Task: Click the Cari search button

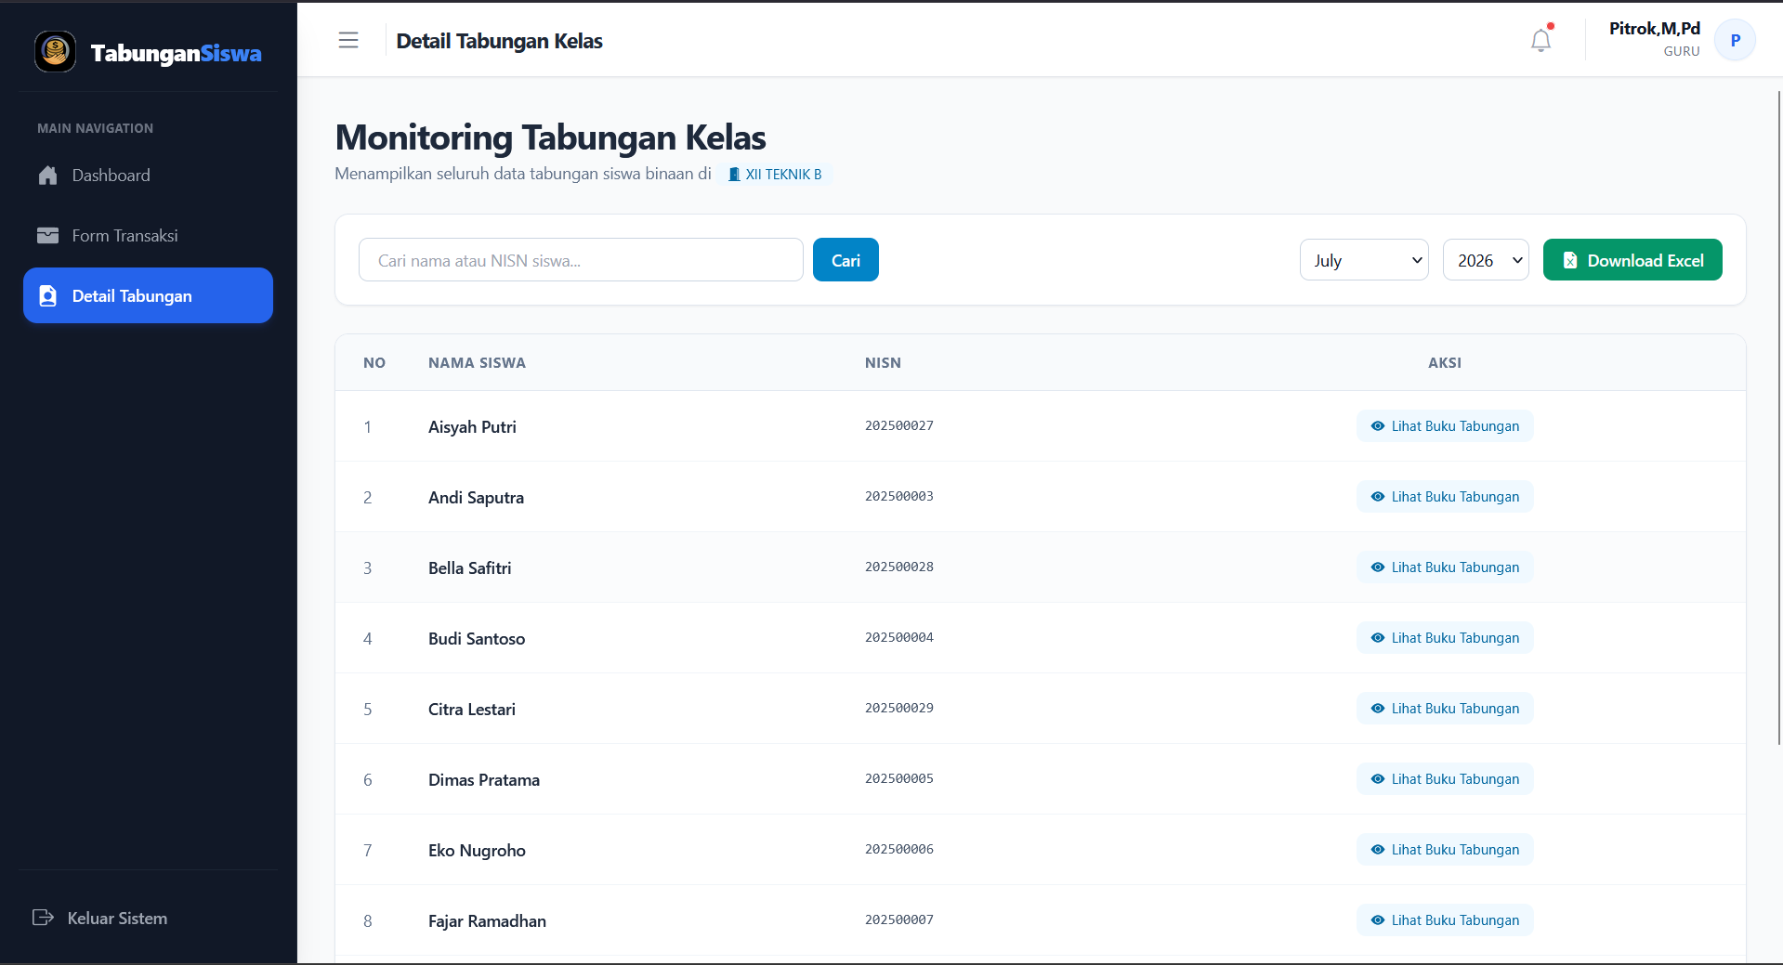Action: (x=846, y=260)
